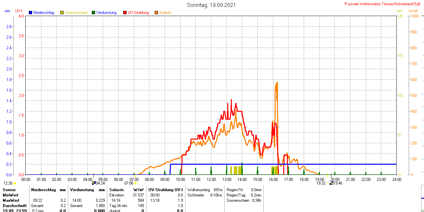424x212 pixels.
Task: Click the blue Niederschlag legend swatch
Action: 31,13
